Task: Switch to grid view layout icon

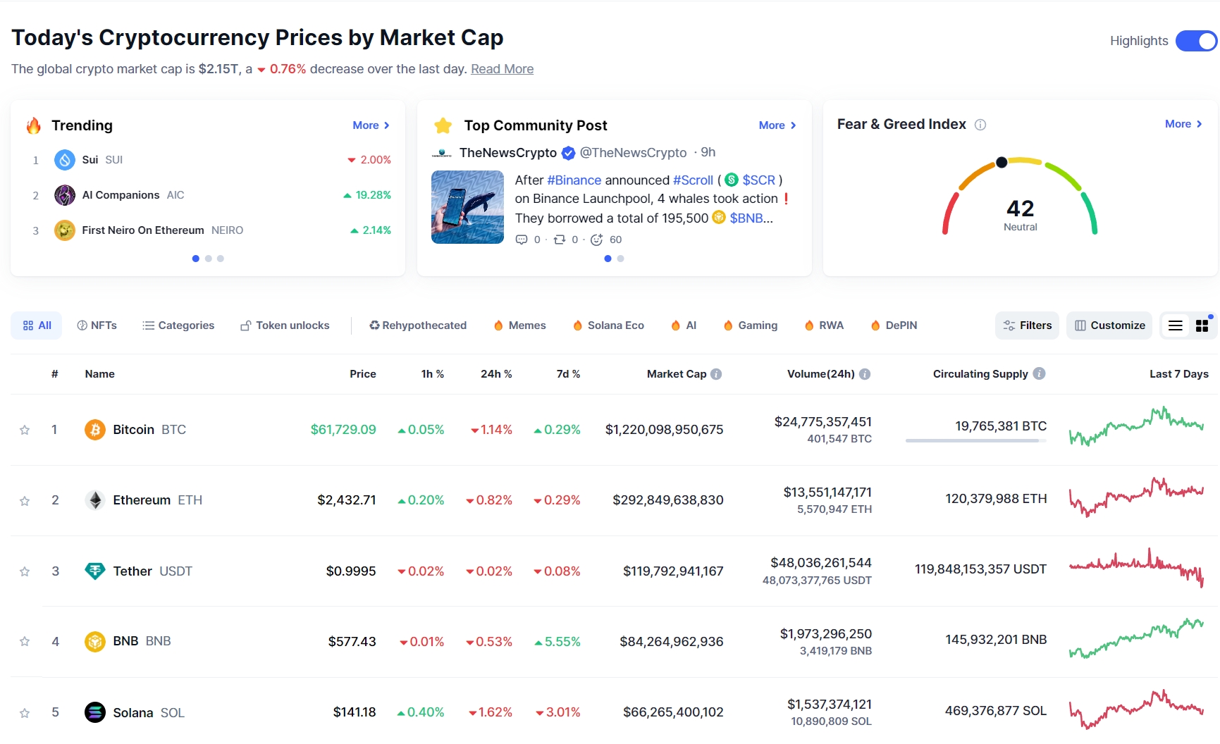Action: pos(1202,325)
